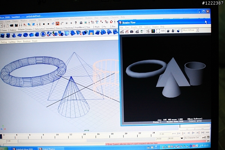Create a polygon plane from the shelf
The height and width of the screenshot is (150, 225).
click(19, 35)
